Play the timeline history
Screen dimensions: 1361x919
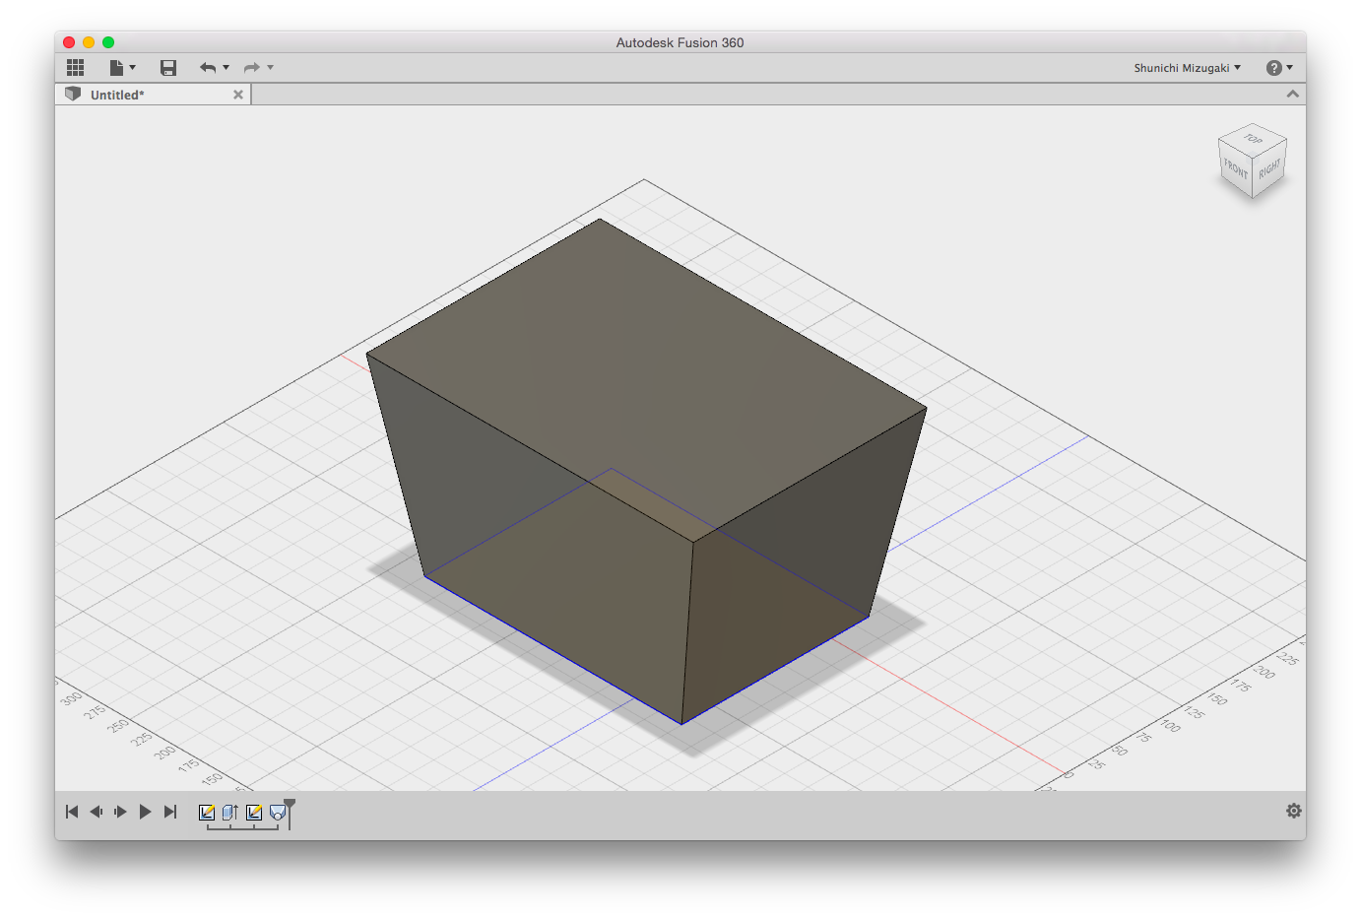click(x=145, y=812)
